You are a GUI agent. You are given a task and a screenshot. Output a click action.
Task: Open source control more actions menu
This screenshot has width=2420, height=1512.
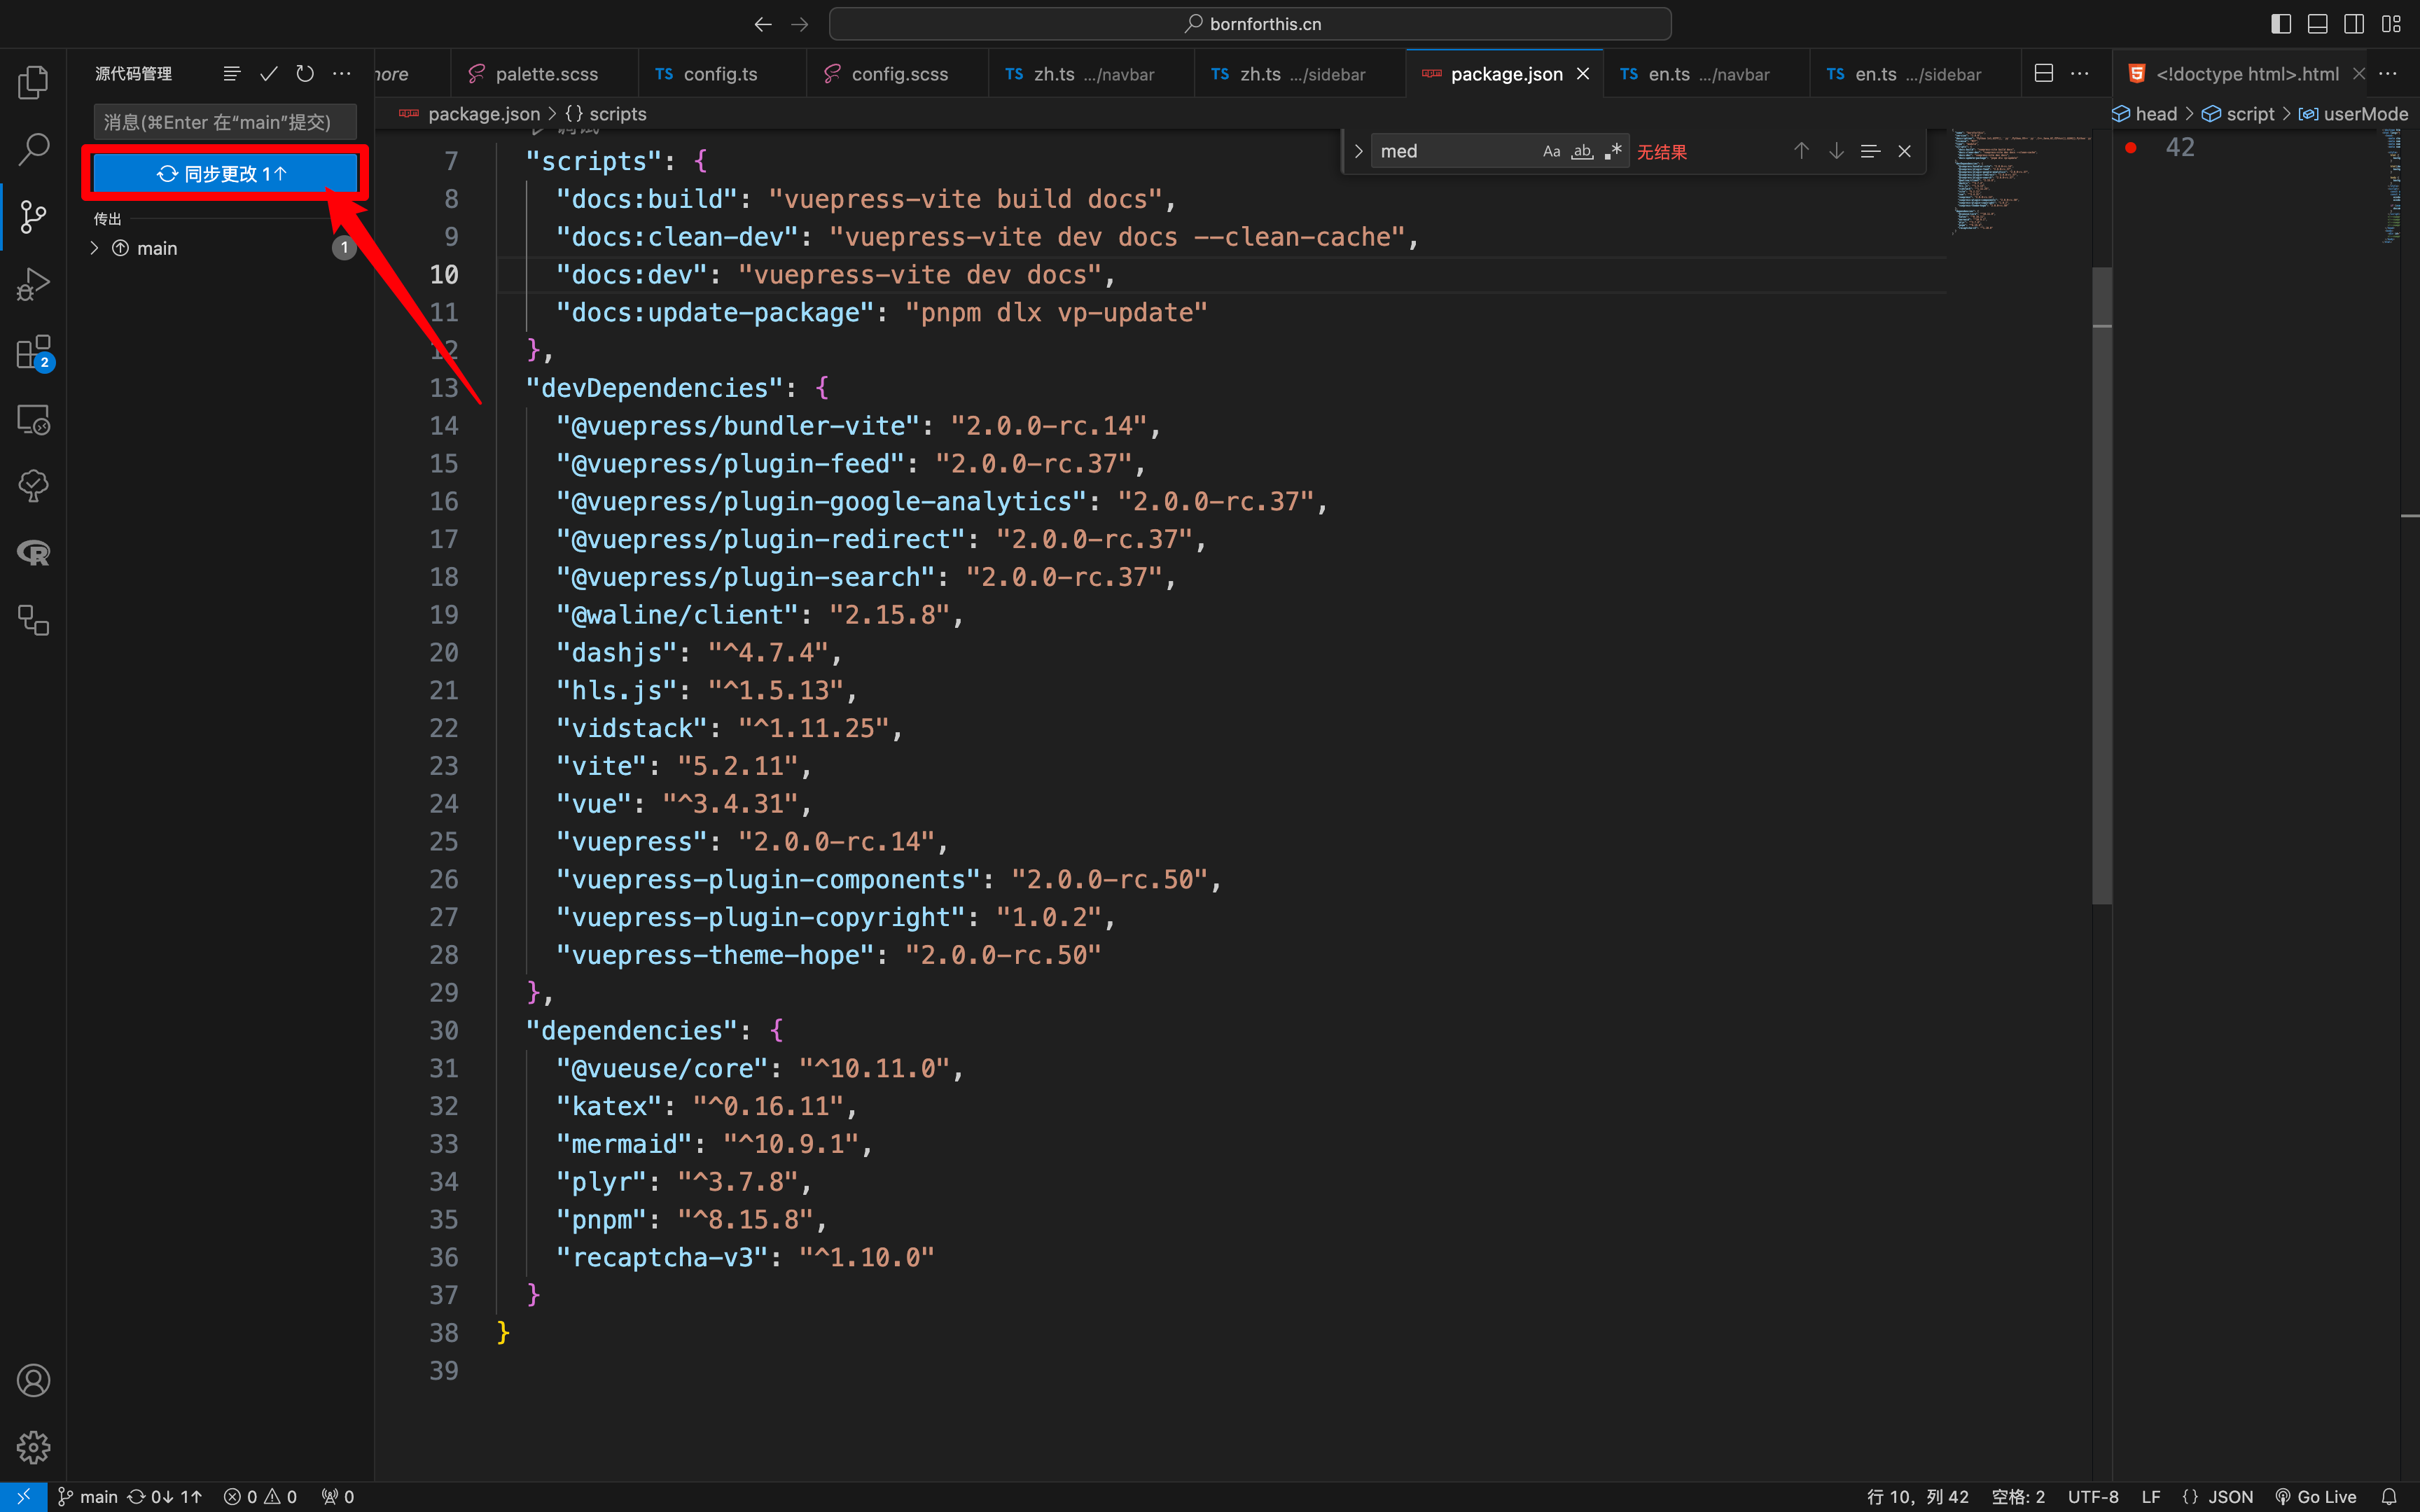coord(342,74)
